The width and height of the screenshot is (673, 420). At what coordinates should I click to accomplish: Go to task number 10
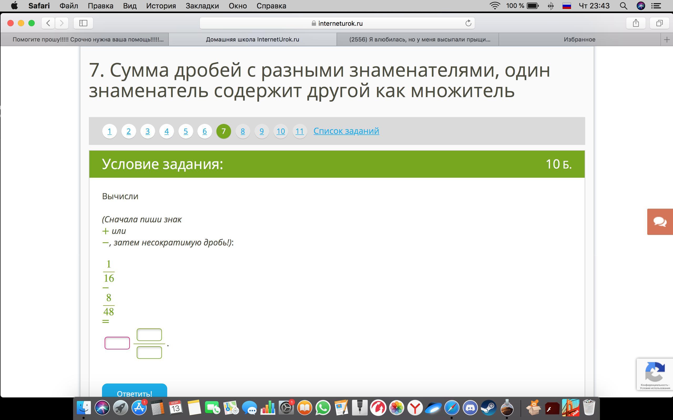coord(281,131)
